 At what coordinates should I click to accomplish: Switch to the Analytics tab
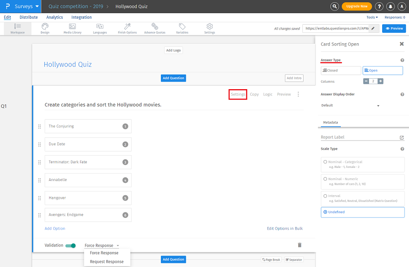55,17
